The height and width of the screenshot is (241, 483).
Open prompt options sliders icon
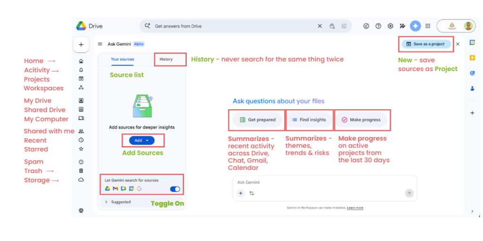(252, 193)
